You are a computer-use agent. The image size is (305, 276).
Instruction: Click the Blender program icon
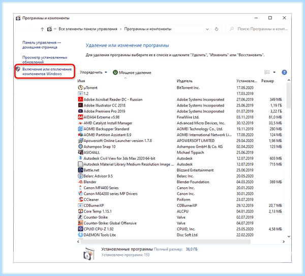click(80, 182)
